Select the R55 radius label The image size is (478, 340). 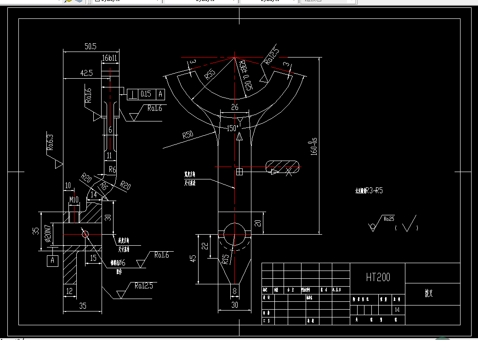210,74
